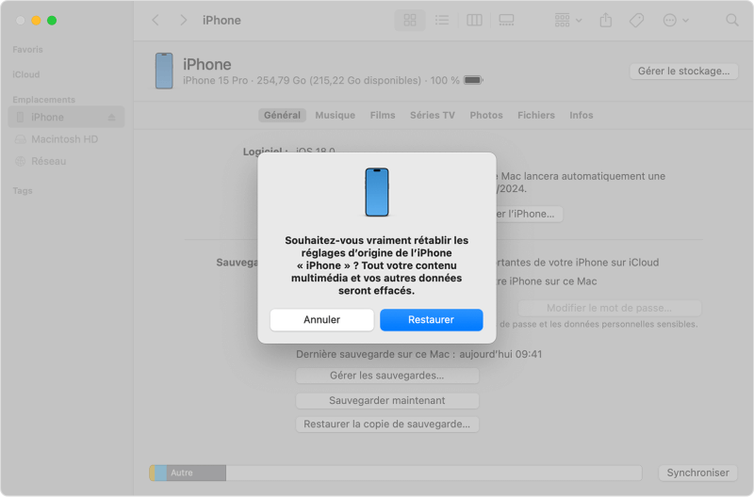Click Restaurer la copie de sauvegarde
The image size is (754, 497).
coord(387,424)
